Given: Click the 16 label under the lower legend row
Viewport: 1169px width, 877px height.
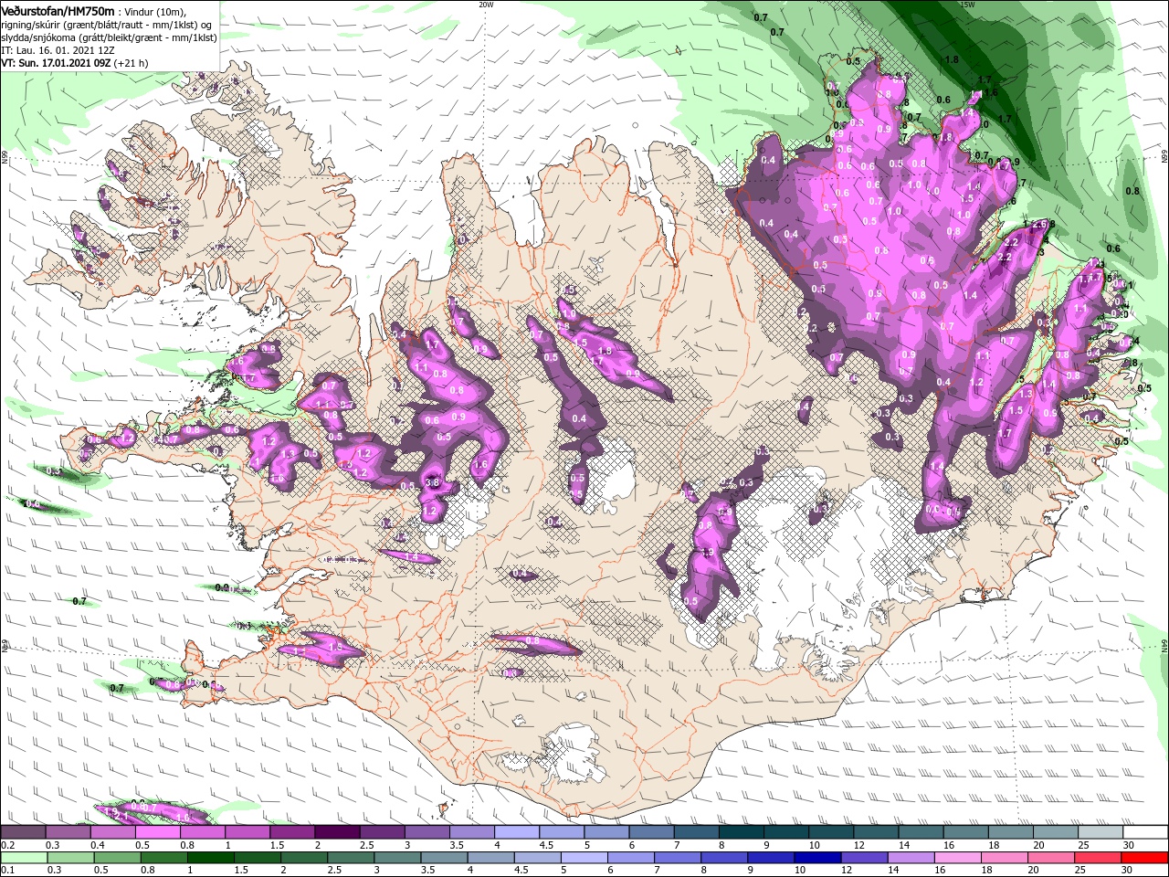Looking at the screenshot, I should 940,870.
